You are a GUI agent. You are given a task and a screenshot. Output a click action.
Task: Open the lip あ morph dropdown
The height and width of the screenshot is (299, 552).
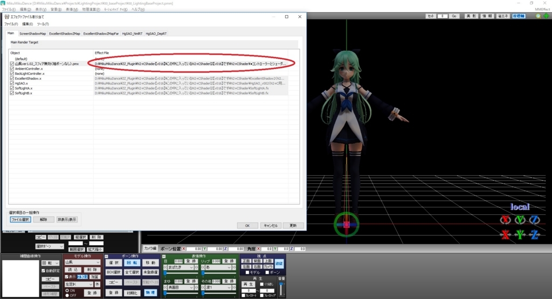click(219, 267)
